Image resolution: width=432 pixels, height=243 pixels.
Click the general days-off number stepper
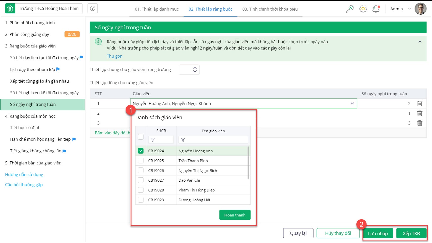(x=195, y=69)
